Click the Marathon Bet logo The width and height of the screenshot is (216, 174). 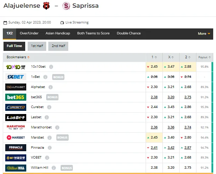(16, 127)
